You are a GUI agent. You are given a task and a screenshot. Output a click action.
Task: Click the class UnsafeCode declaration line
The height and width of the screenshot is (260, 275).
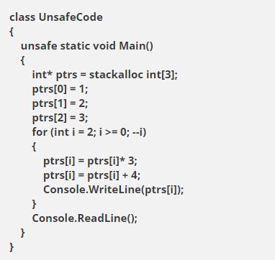coord(56,17)
